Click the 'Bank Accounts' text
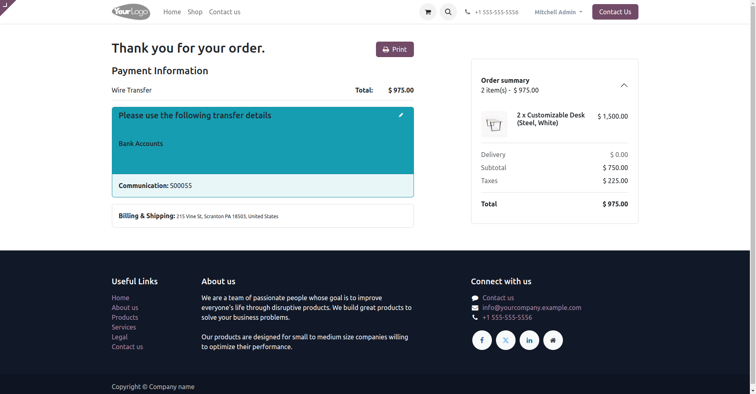Viewport: 756px width, 394px height. [x=140, y=144]
